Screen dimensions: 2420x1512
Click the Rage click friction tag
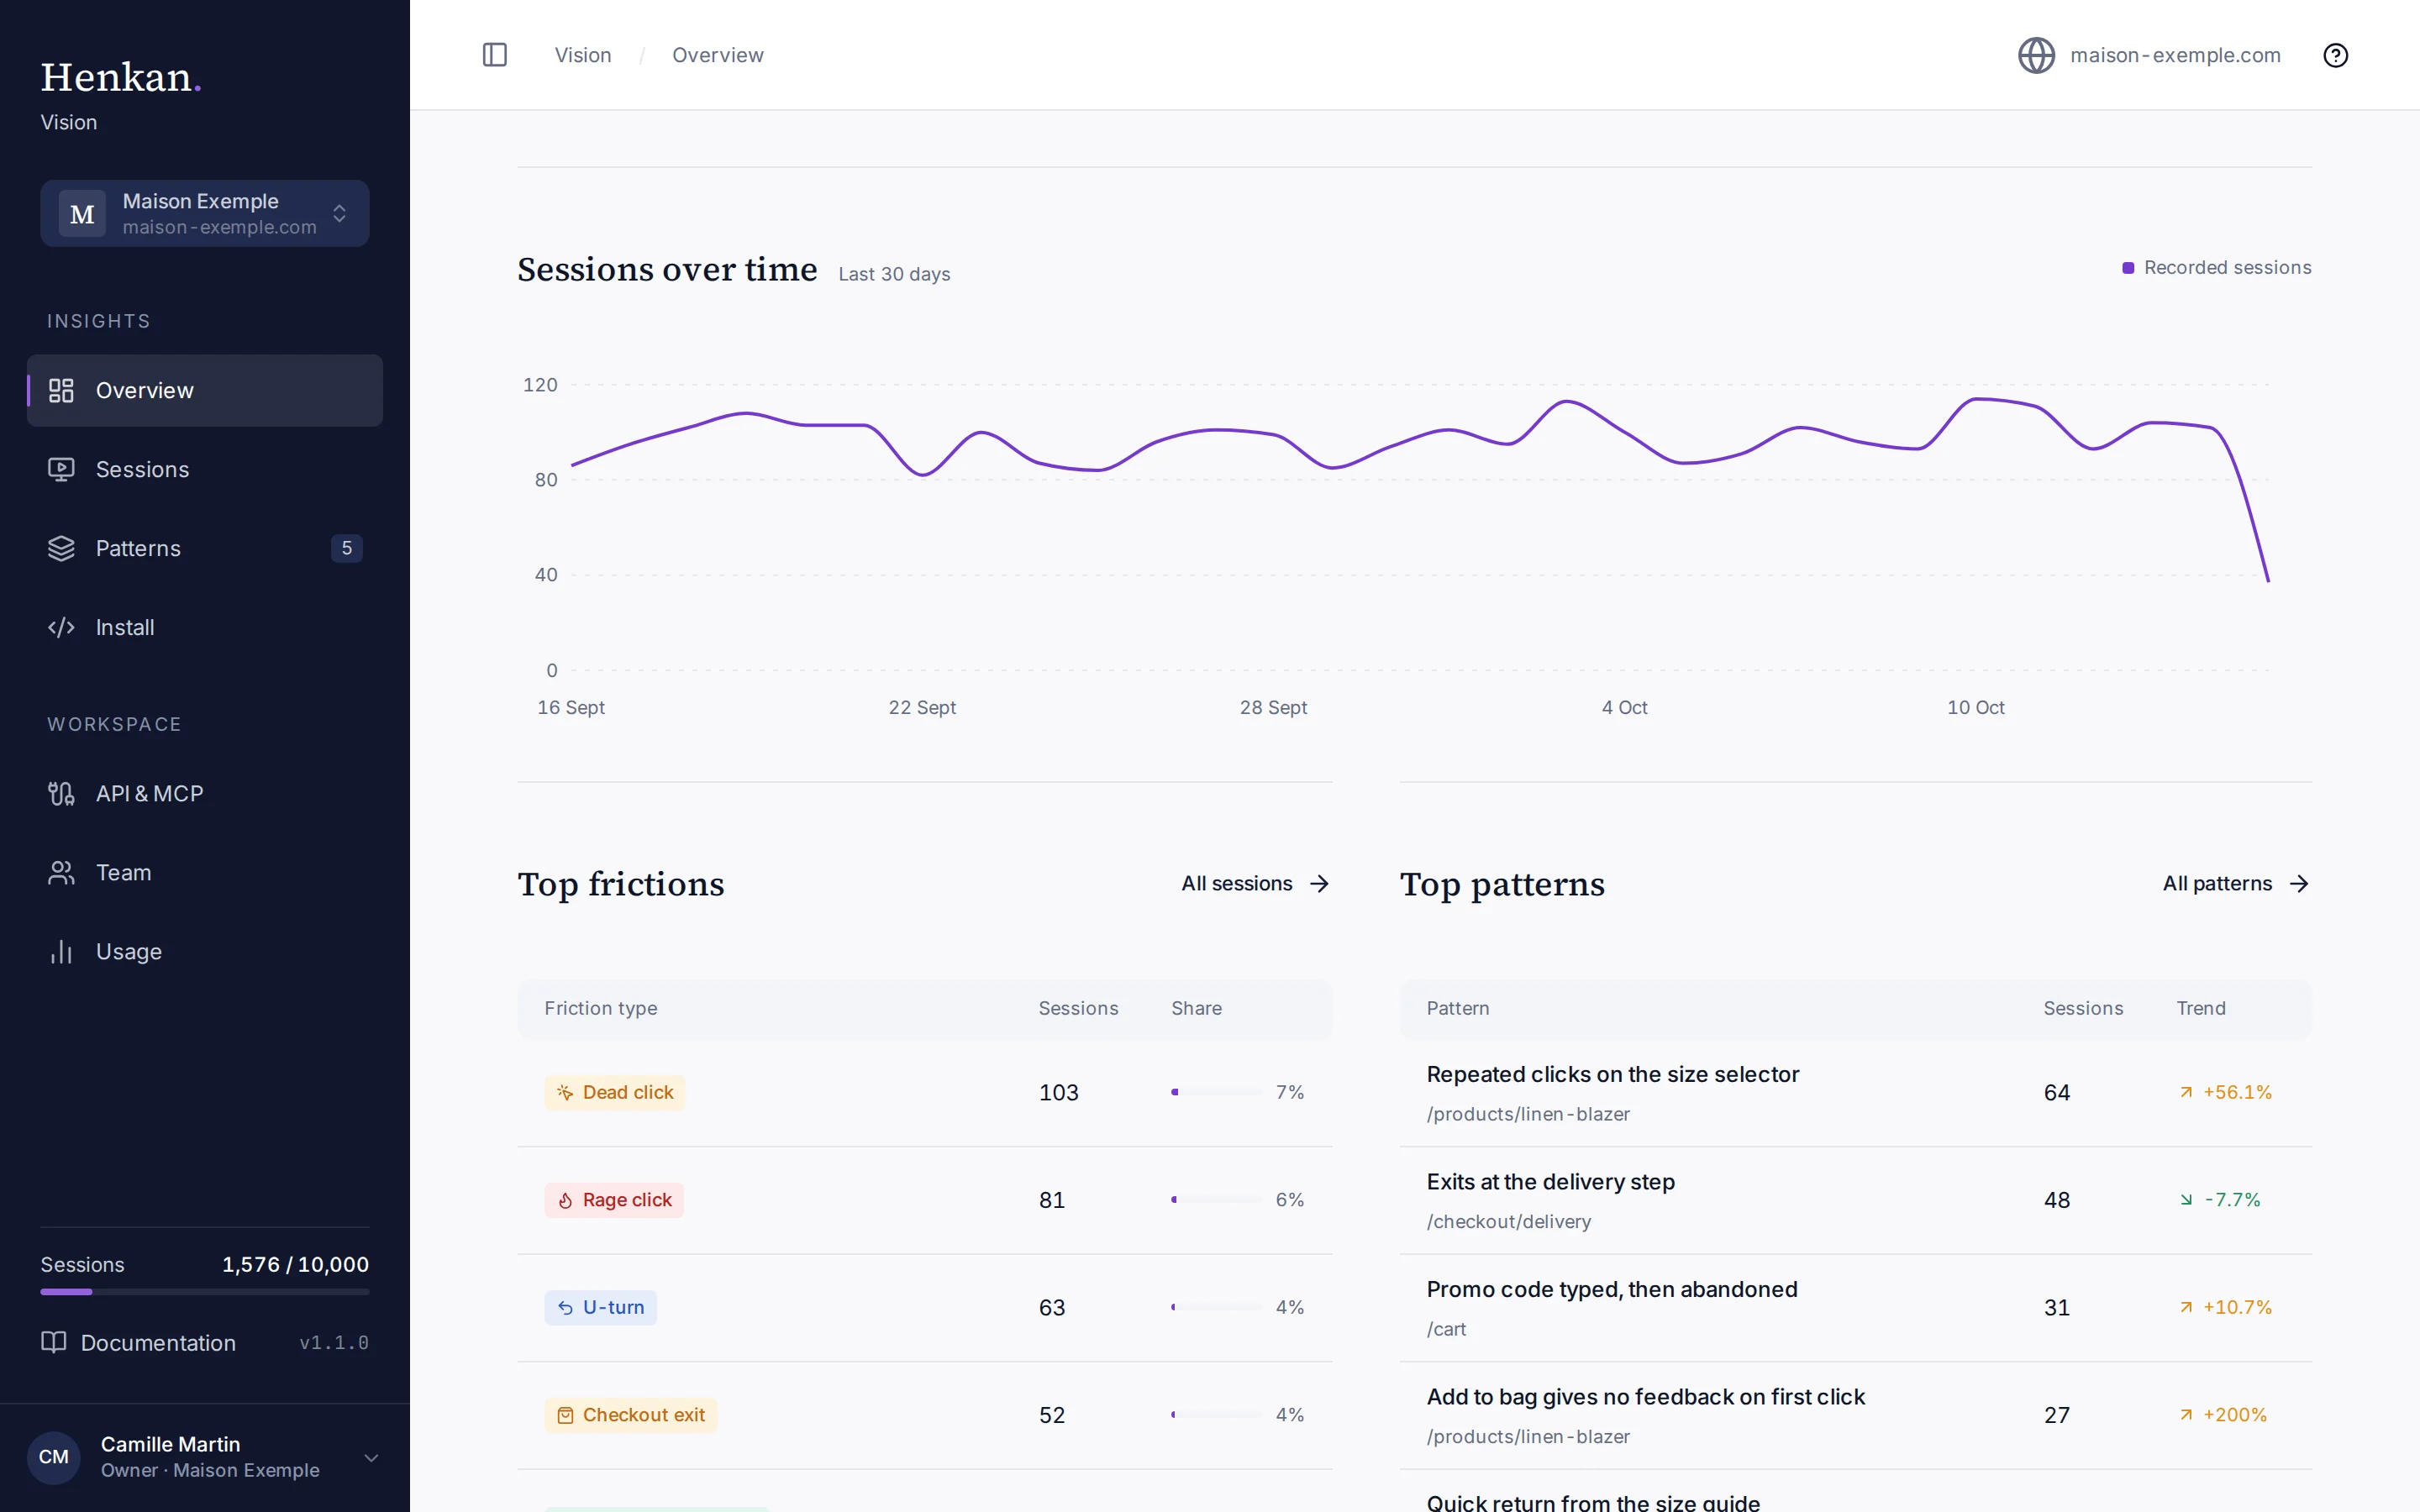click(614, 1199)
